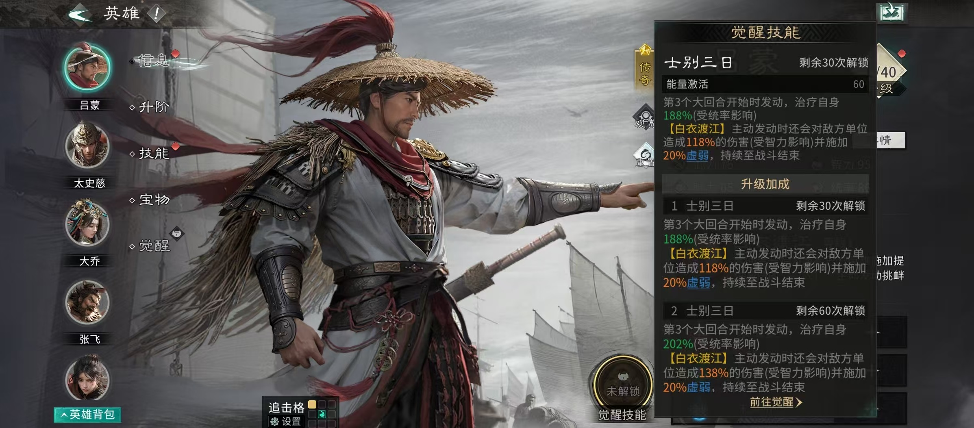The image size is (974, 428).
Task: Expand the 英雄背包 hero bag
Action: point(87,415)
